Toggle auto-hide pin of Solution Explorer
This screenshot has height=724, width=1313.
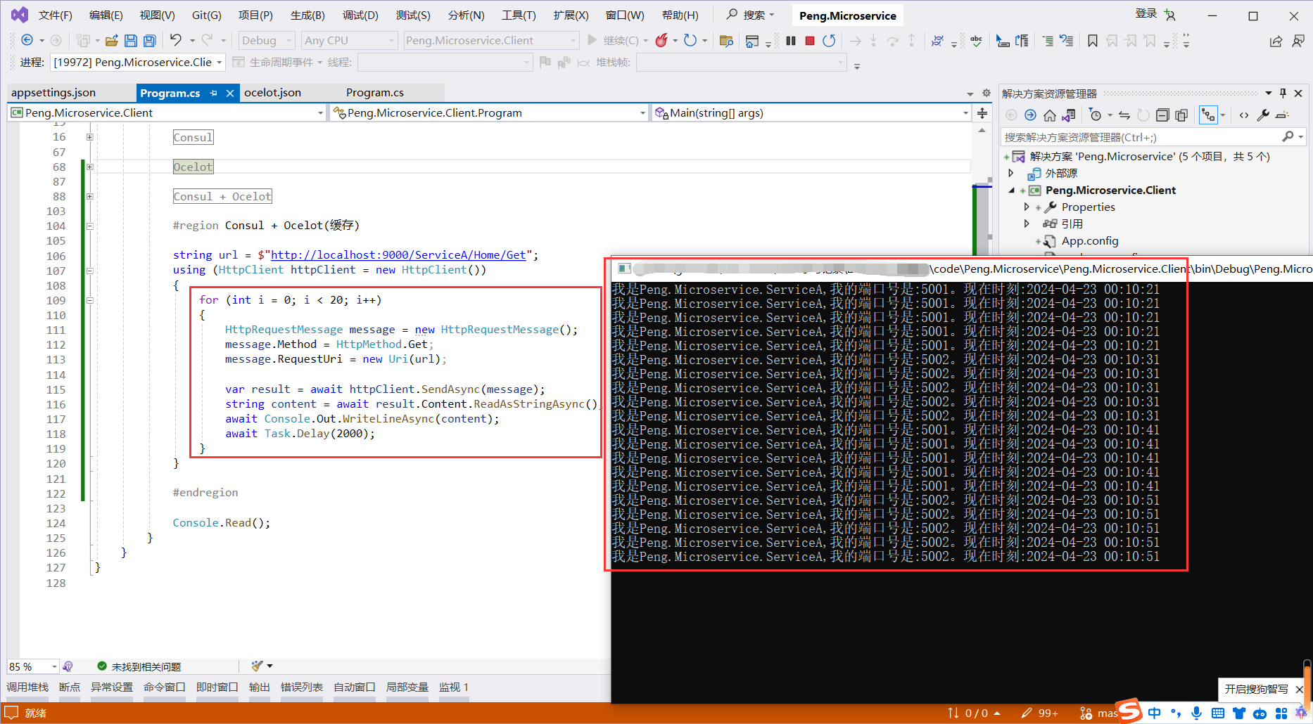click(x=1283, y=93)
